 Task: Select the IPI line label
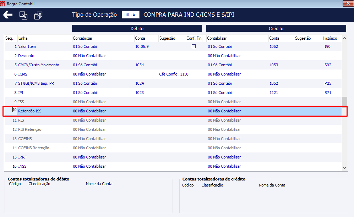(x=21, y=93)
